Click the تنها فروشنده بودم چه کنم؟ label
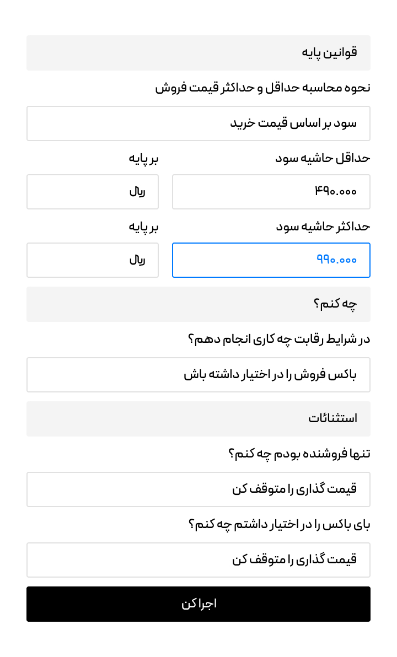 tap(299, 454)
